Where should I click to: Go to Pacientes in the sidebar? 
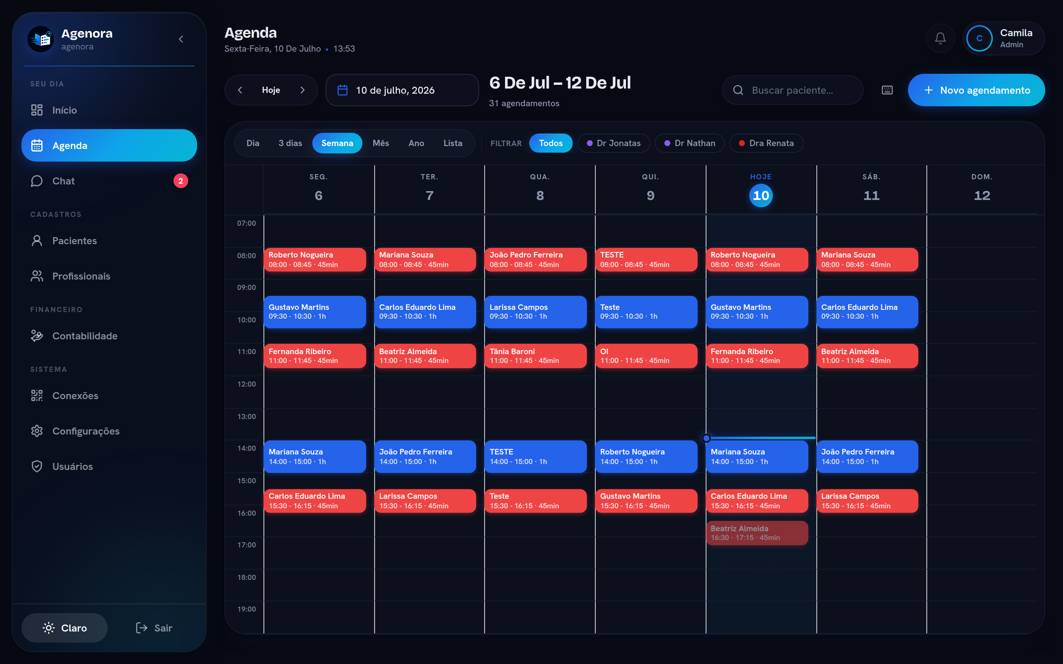pyautogui.click(x=109, y=241)
